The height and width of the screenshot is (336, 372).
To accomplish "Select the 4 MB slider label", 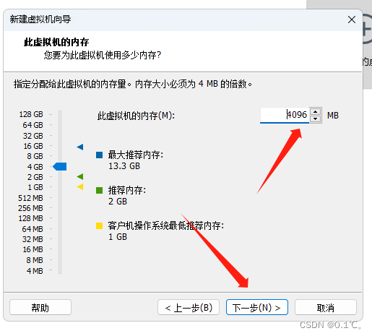I will [35, 271].
